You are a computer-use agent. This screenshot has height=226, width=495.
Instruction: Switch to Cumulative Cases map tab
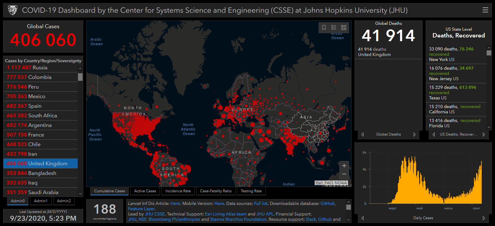click(x=110, y=191)
